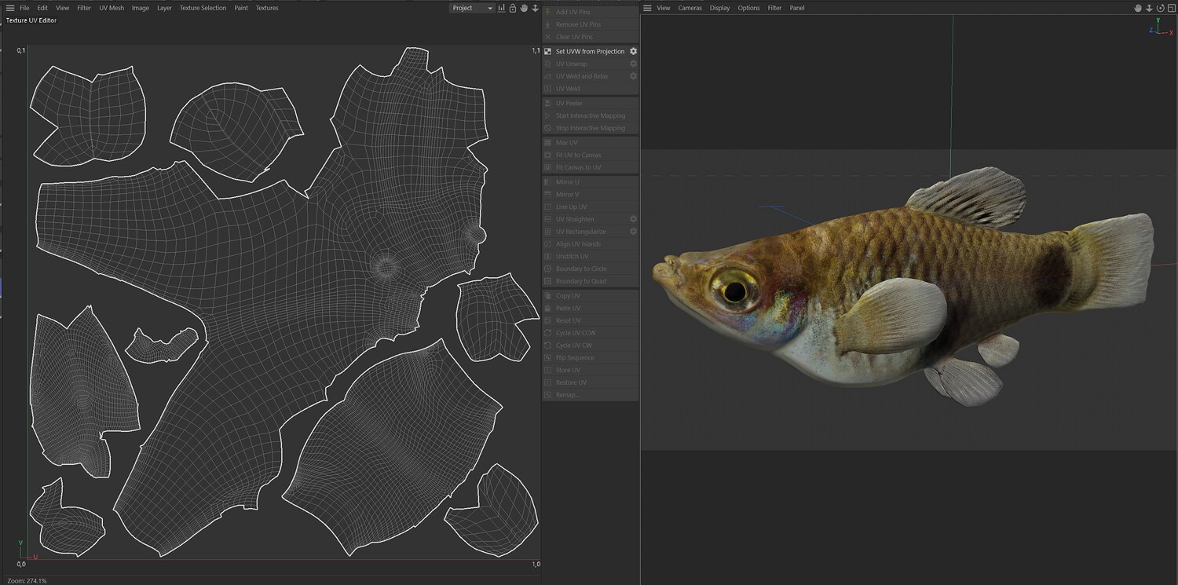Apply Max UV
The image size is (1178, 585).
tap(590, 142)
